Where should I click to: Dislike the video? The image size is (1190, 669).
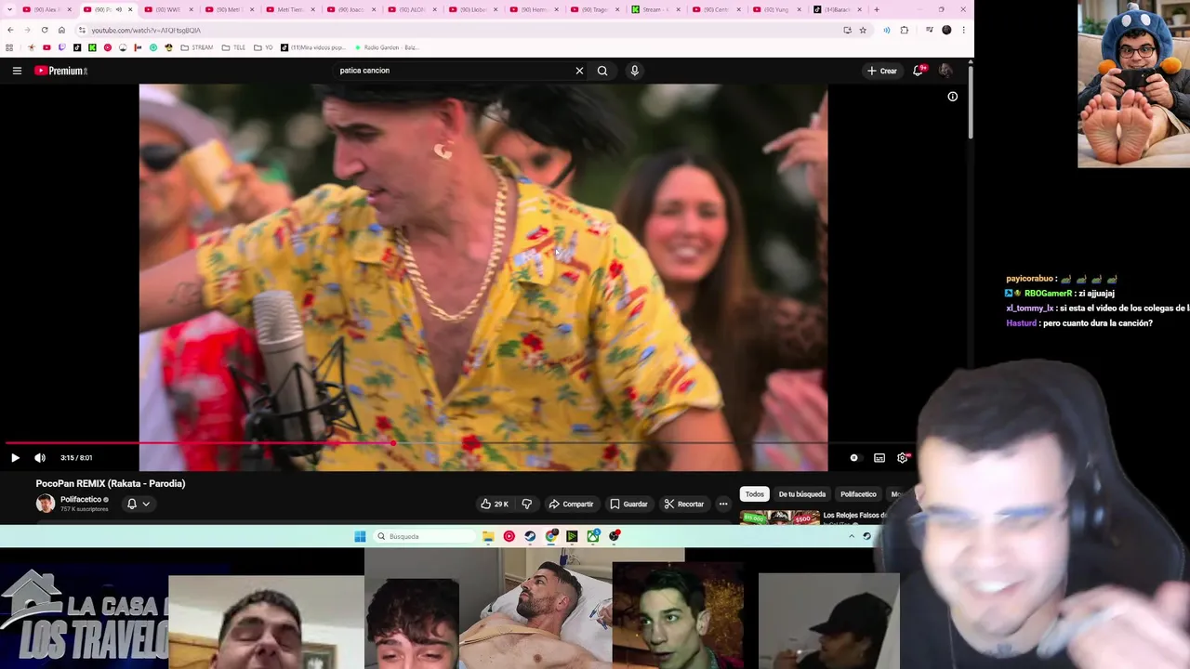coord(527,504)
